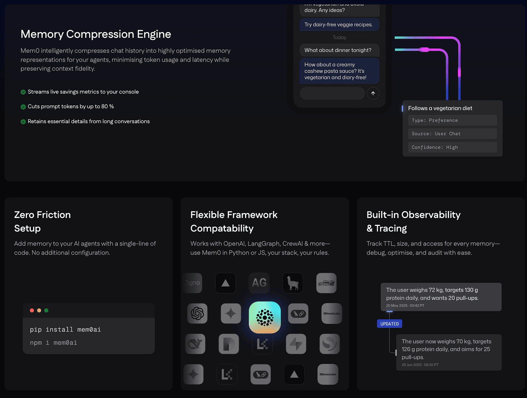Click the DeepSeek whale icon
The width and height of the screenshot is (527, 398).
point(195,344)
